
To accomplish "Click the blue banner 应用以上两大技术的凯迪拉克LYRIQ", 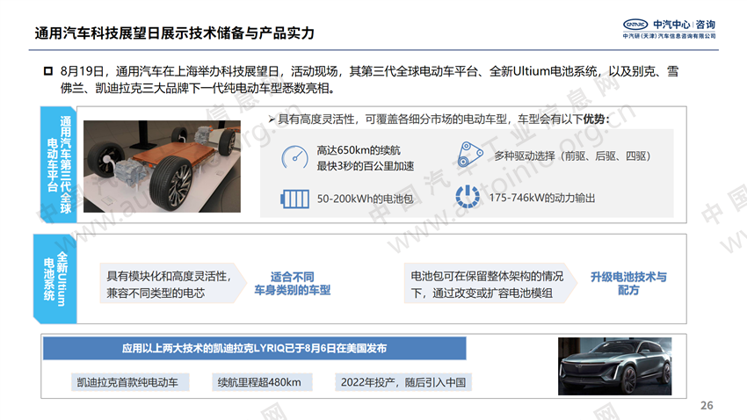I will point(254,349).
